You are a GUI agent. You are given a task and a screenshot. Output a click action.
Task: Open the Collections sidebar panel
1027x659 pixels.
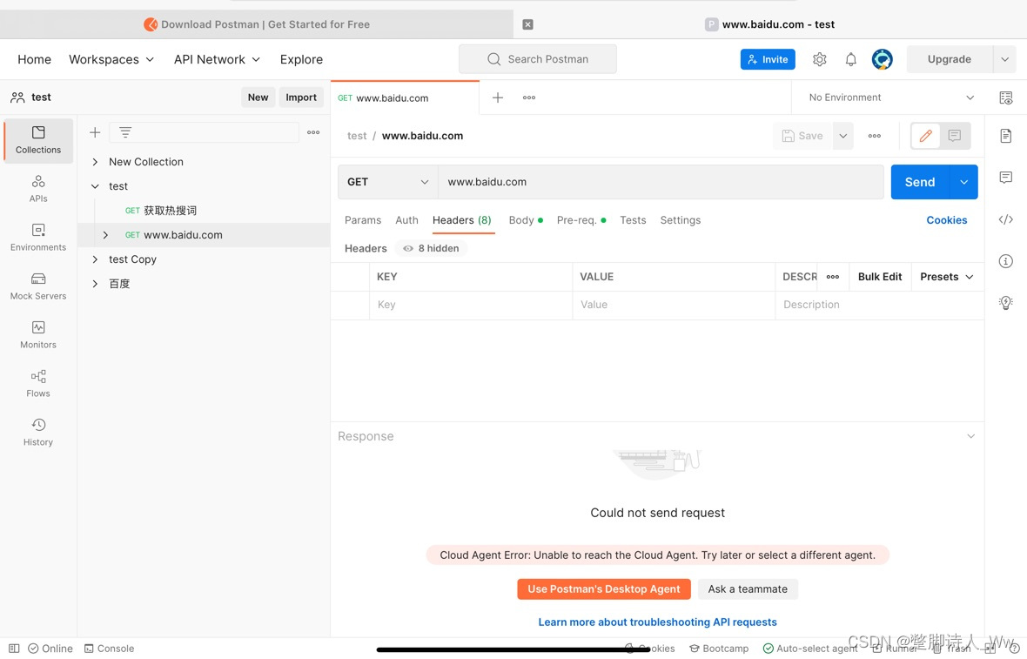tap(38, 140)
